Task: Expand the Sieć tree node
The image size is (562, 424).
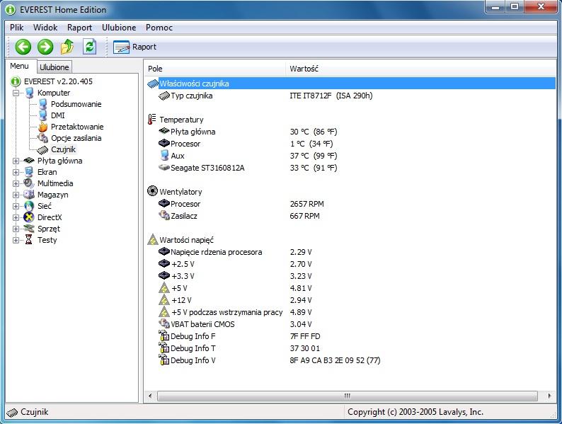Action: pyautogui.click(x=16, y=207)
